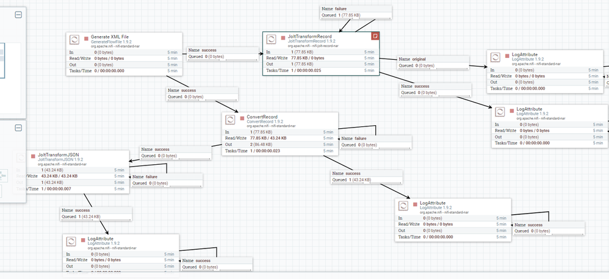Click the stopped status square on ConvertRecord

pyautogui.click(x=242, y=119)
